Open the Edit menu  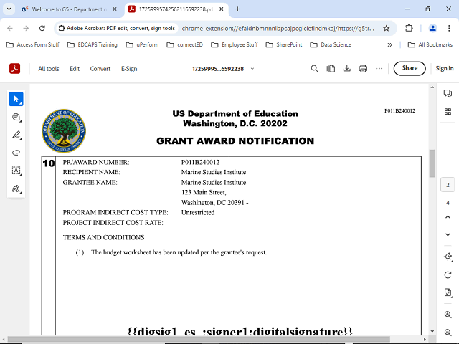pos(75,69)
